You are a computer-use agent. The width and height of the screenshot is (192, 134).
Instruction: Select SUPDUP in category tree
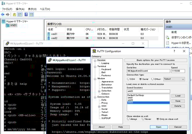tap(106, 118)
